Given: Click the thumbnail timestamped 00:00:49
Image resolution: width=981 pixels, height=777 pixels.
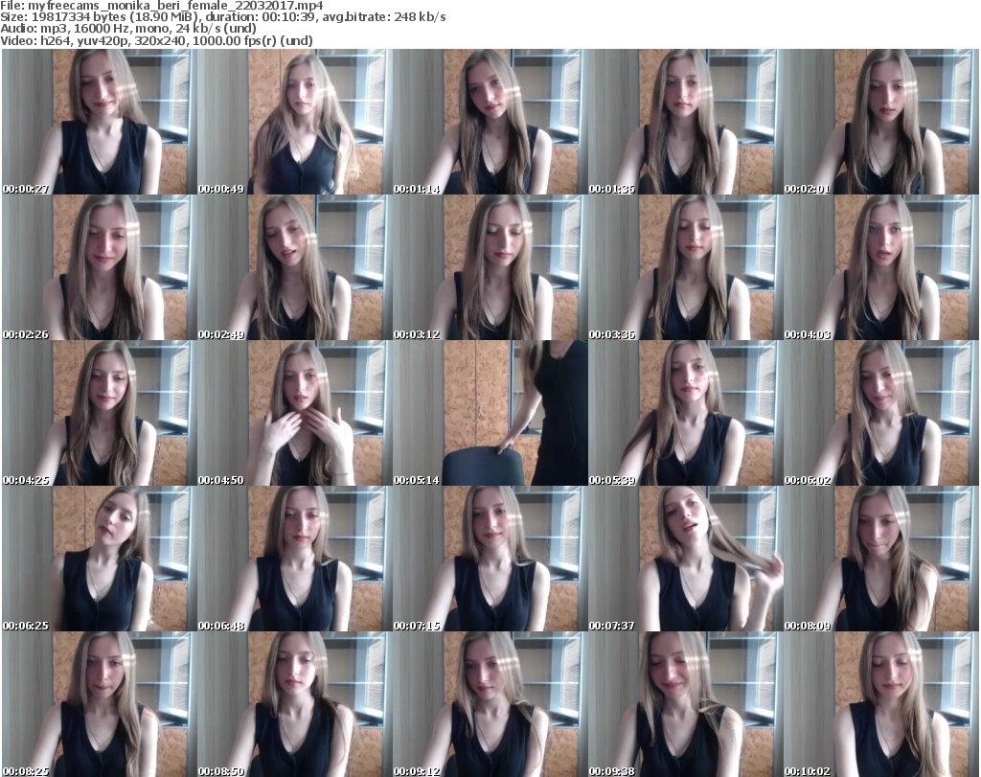Looking at the screenshot, I should pos(294,122).
